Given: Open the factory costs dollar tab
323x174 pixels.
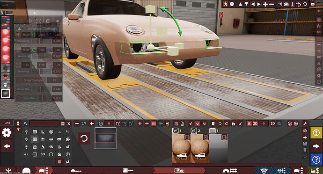Looking at the screenshot, I should [316, 171].
